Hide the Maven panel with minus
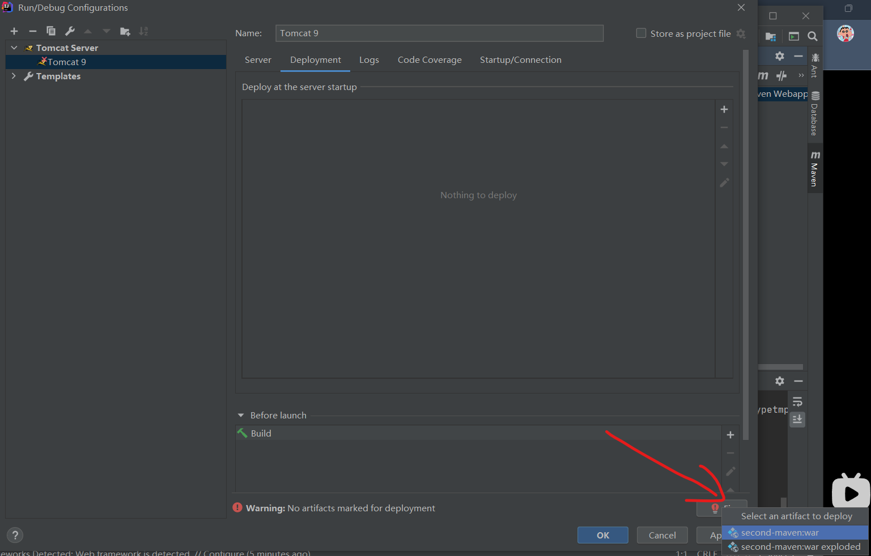 coord(798,56)
